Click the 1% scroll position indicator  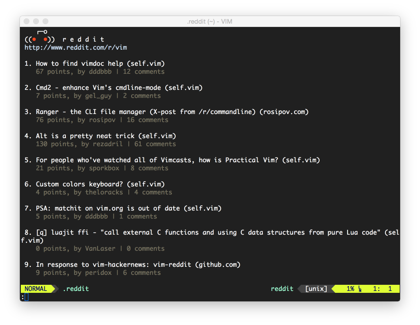coord(350,289)
